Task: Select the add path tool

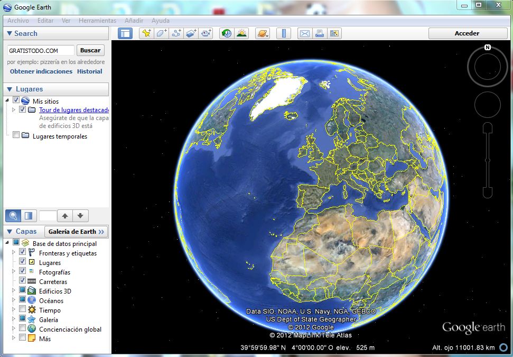Action: pos(176,33)
